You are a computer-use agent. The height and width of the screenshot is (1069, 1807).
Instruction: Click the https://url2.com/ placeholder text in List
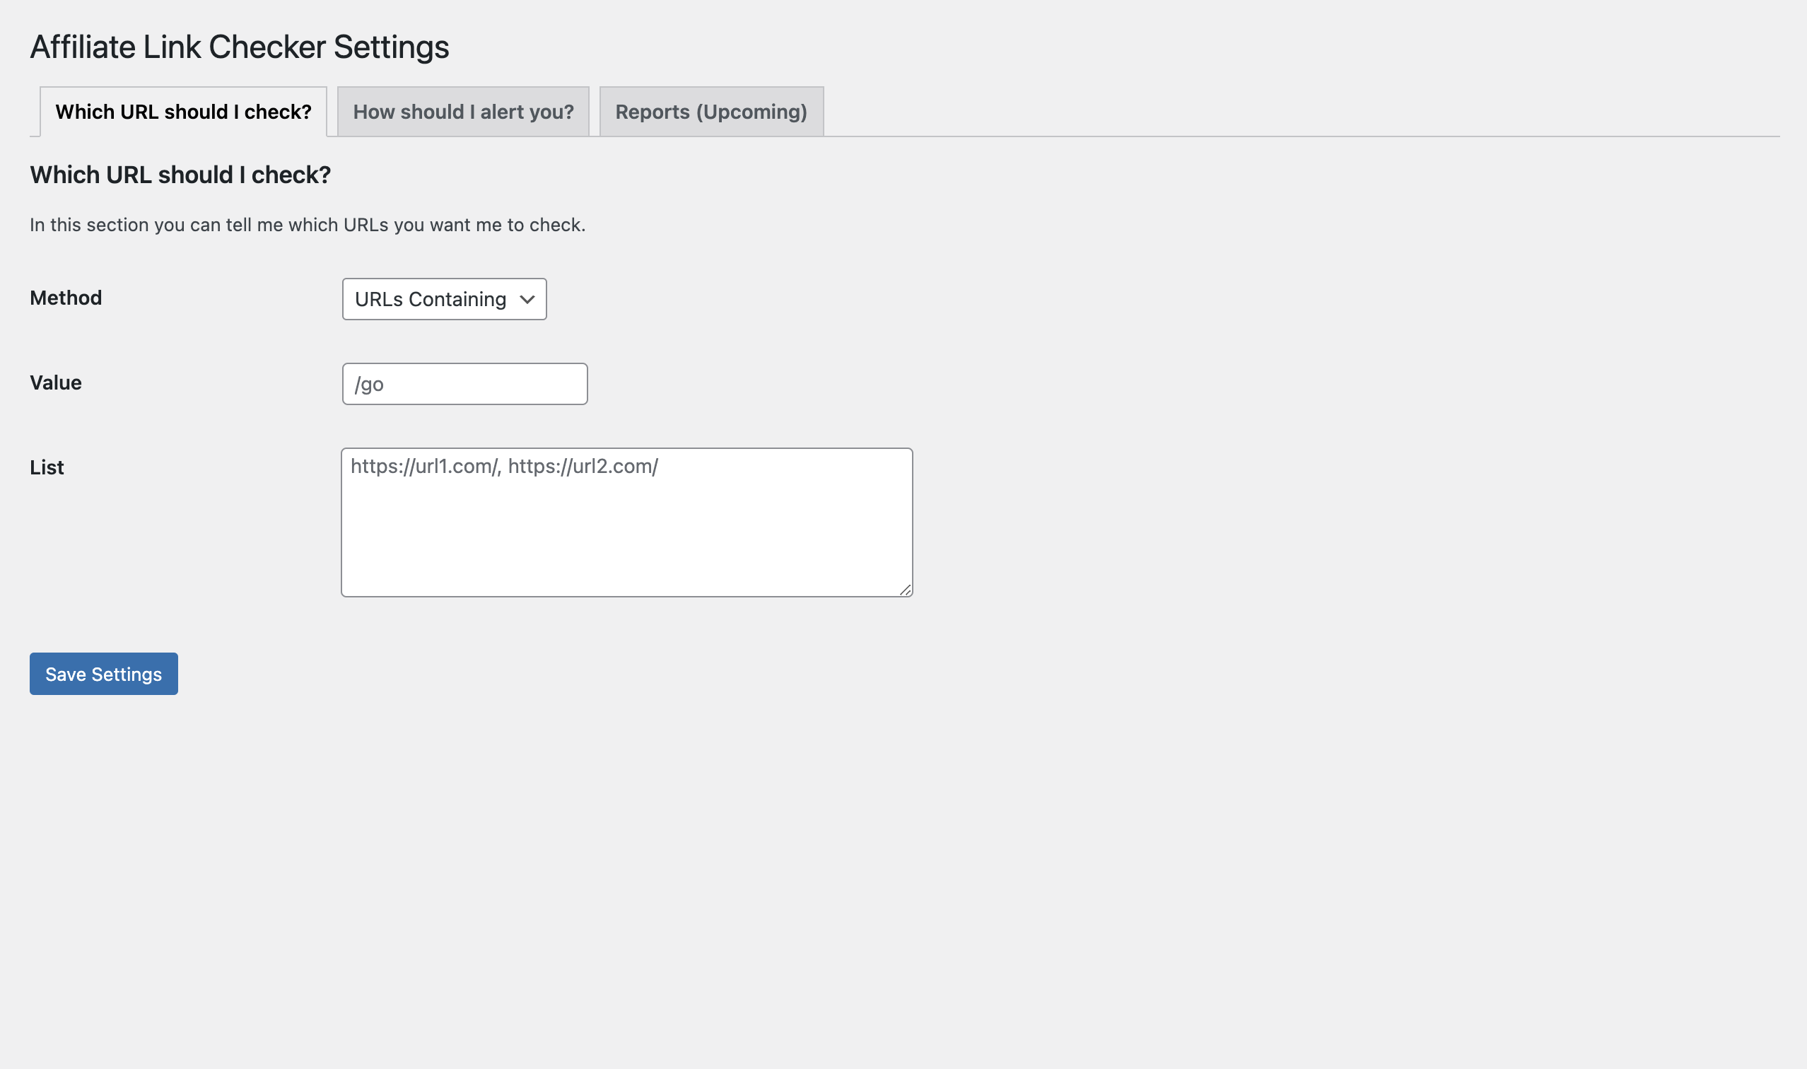click(x=583, y=466)
